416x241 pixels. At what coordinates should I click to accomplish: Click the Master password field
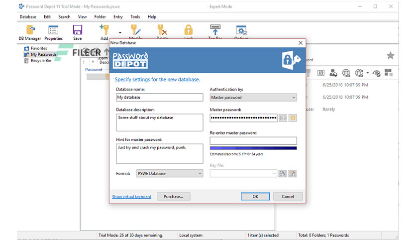point(243,118)
